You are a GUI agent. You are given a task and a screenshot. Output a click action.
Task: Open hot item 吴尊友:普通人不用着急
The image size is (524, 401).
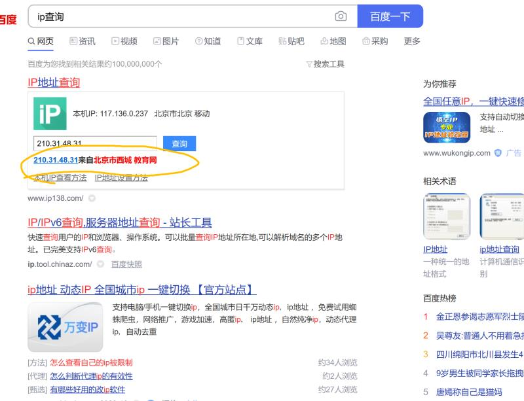pyautogui.click(x=480, y=336)
